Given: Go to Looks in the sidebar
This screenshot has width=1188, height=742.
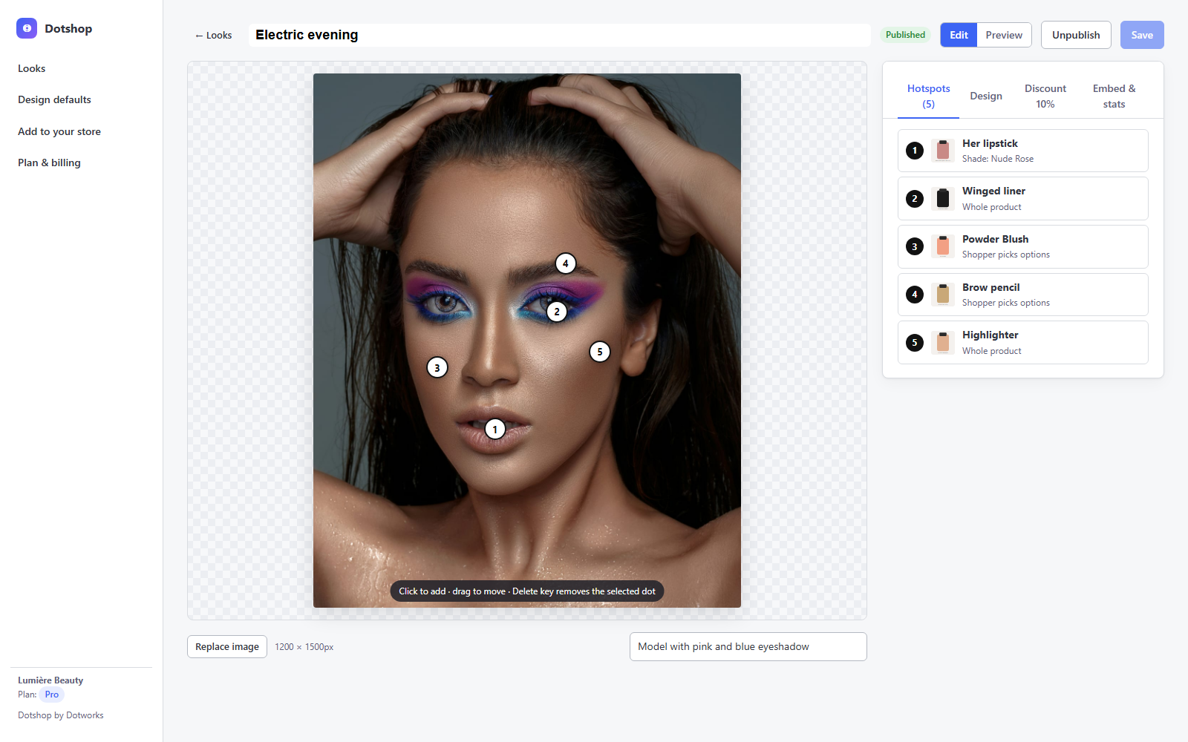Looking at the screenshot, I should pyautogui.click(x=32, y=68).
